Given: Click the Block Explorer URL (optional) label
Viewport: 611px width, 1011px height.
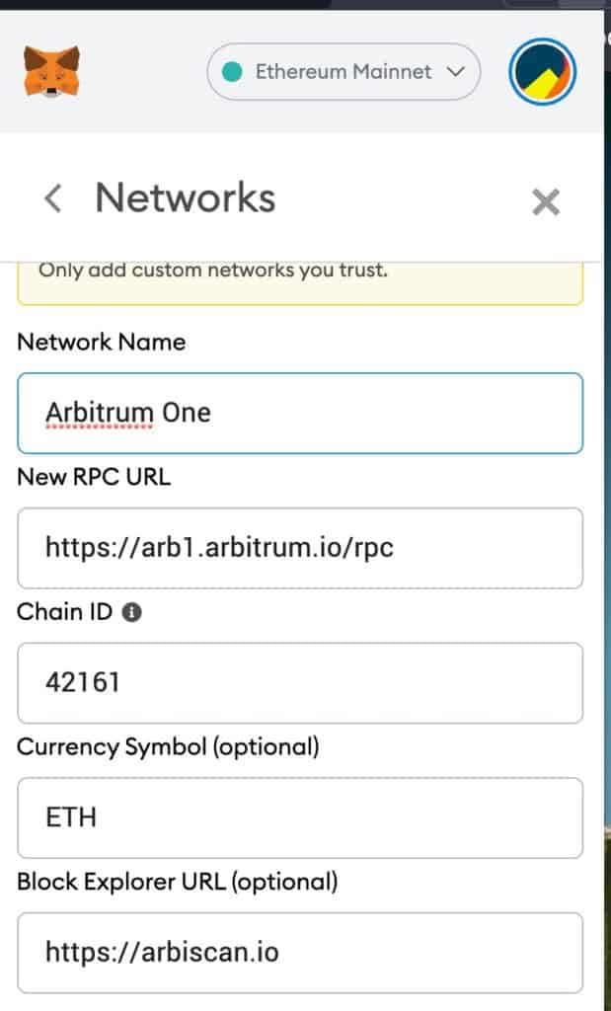Looking at the screenshot, I should coord(178,882).
